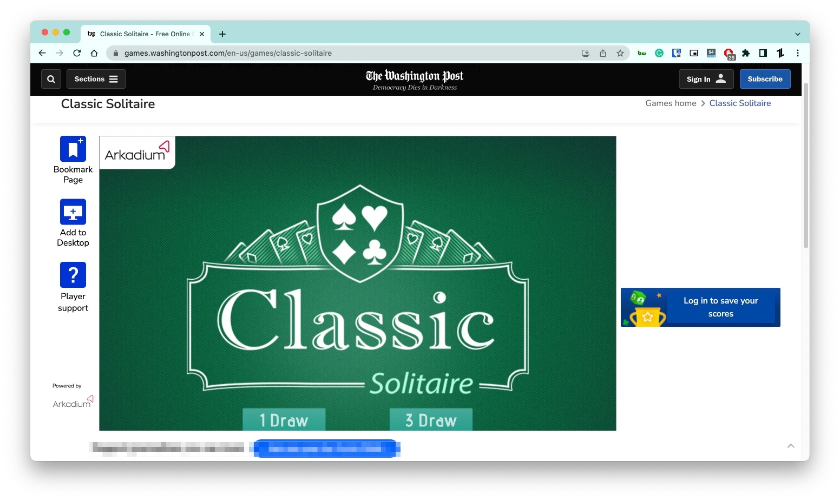Click the Classic Solitaire page heading
Viewport: 840px width, 501px height.
click(x=108, y=104)
